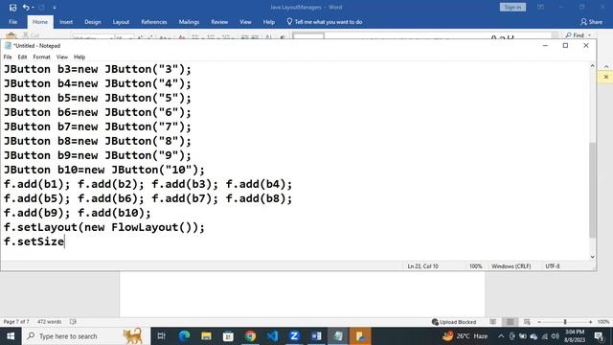Click the Undo arrow in Word
Image resolution: width=613 pixels, height=345 pixels.
[26, 7]
